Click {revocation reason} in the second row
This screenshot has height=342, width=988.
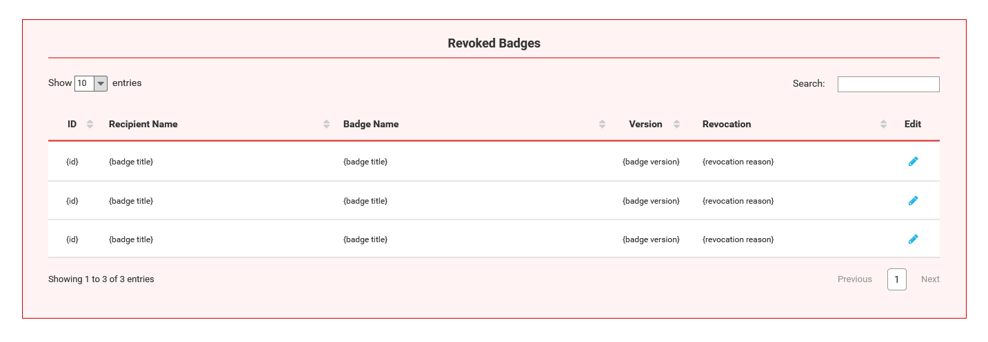738,201
